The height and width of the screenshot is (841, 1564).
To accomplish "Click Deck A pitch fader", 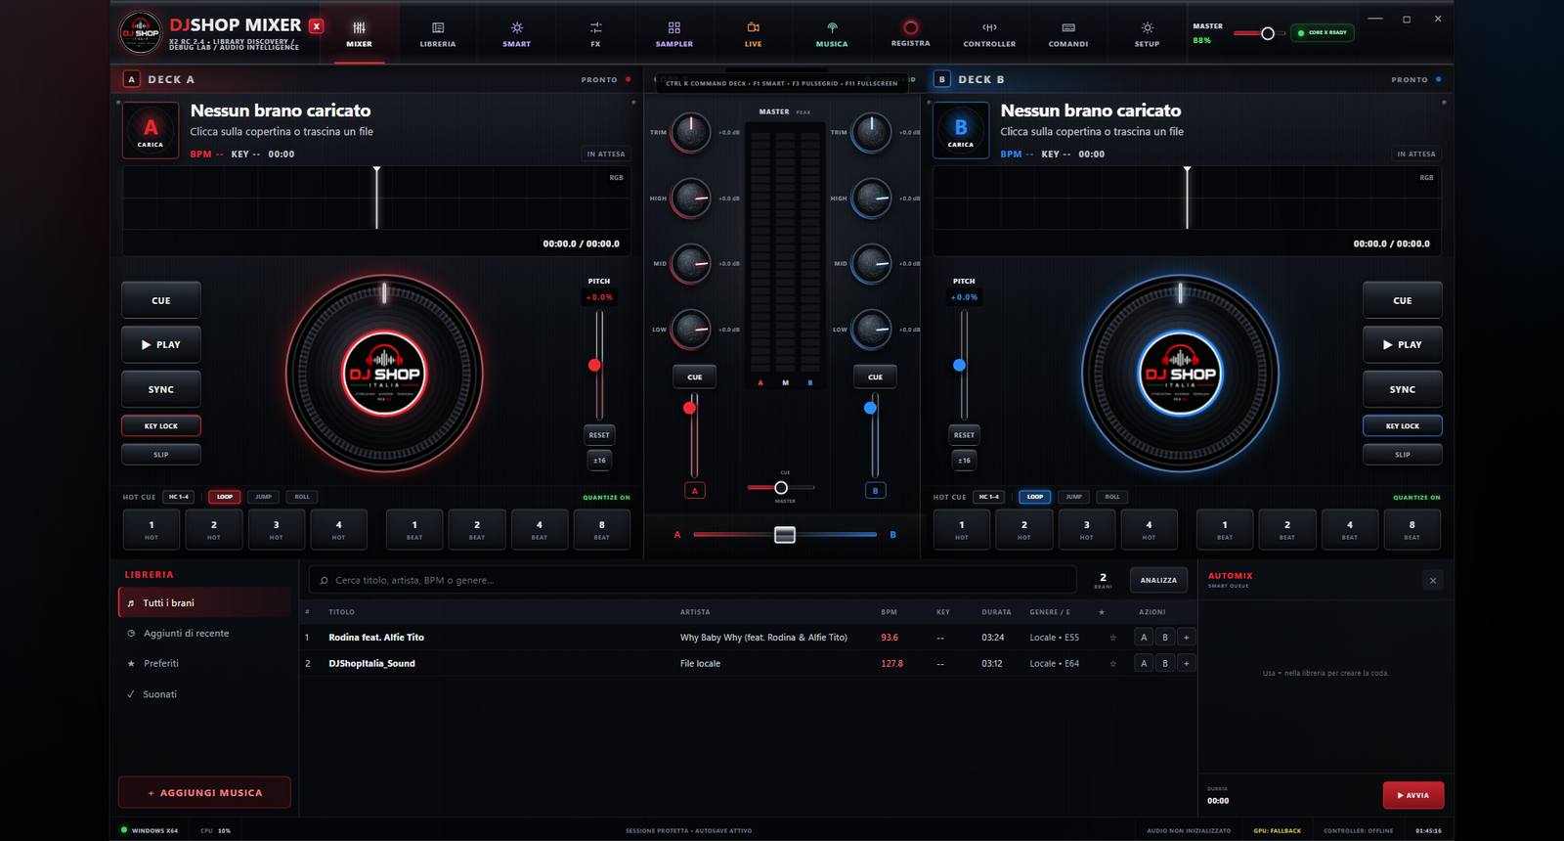I will [x=594, y=365].
